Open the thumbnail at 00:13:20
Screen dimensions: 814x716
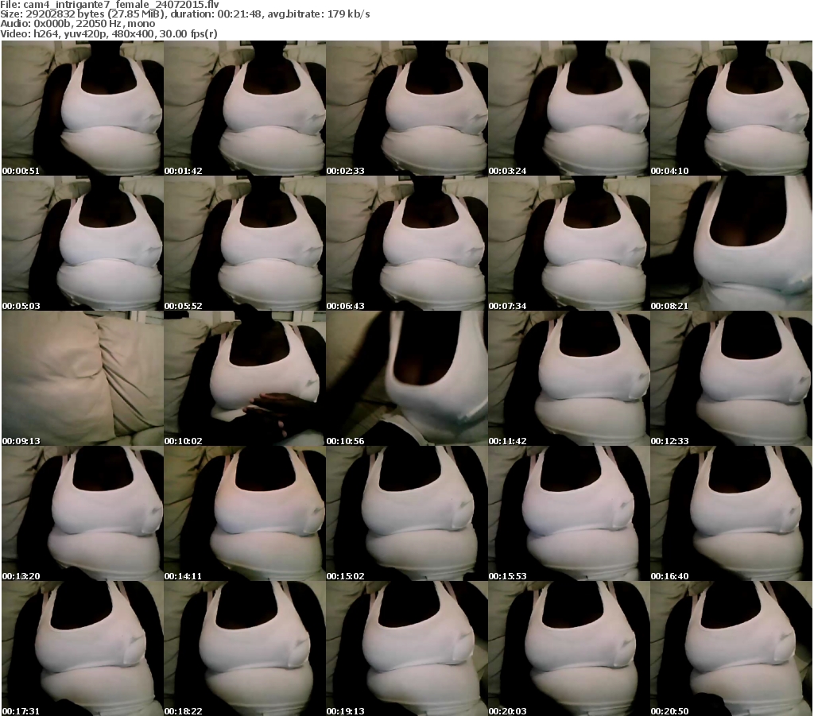pyautogui.click(x=82, y=513)
